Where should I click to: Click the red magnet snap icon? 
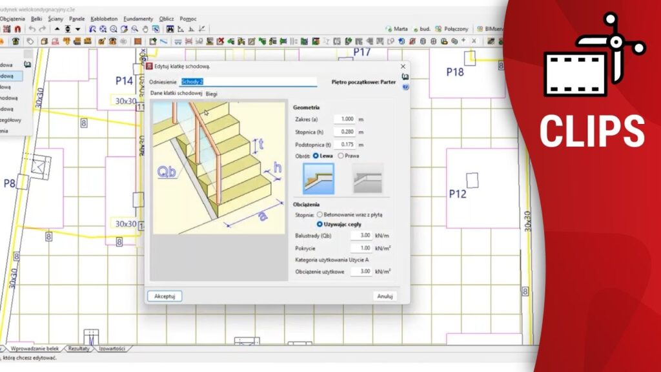pos(18,29)
